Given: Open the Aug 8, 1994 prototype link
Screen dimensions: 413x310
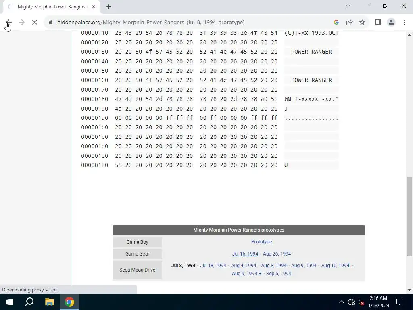Looking at the screenshot, I should click(x=274, y=266).
